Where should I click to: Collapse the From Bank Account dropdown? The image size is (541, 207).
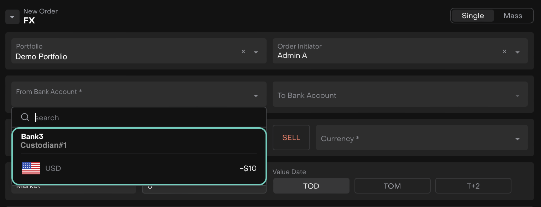[256, 96]
